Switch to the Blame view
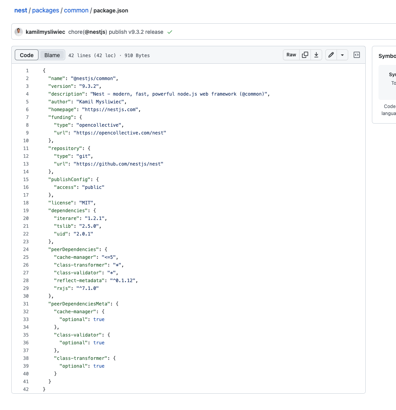This screenshot has width=396, height=410. click(52, 55)
